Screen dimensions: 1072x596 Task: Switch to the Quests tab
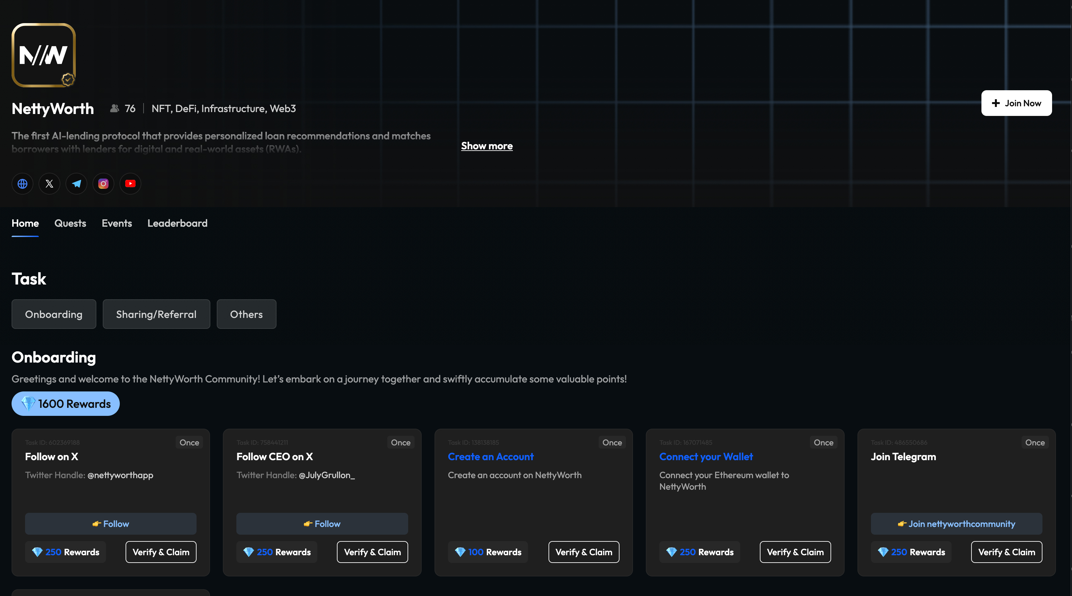point(70,223)
